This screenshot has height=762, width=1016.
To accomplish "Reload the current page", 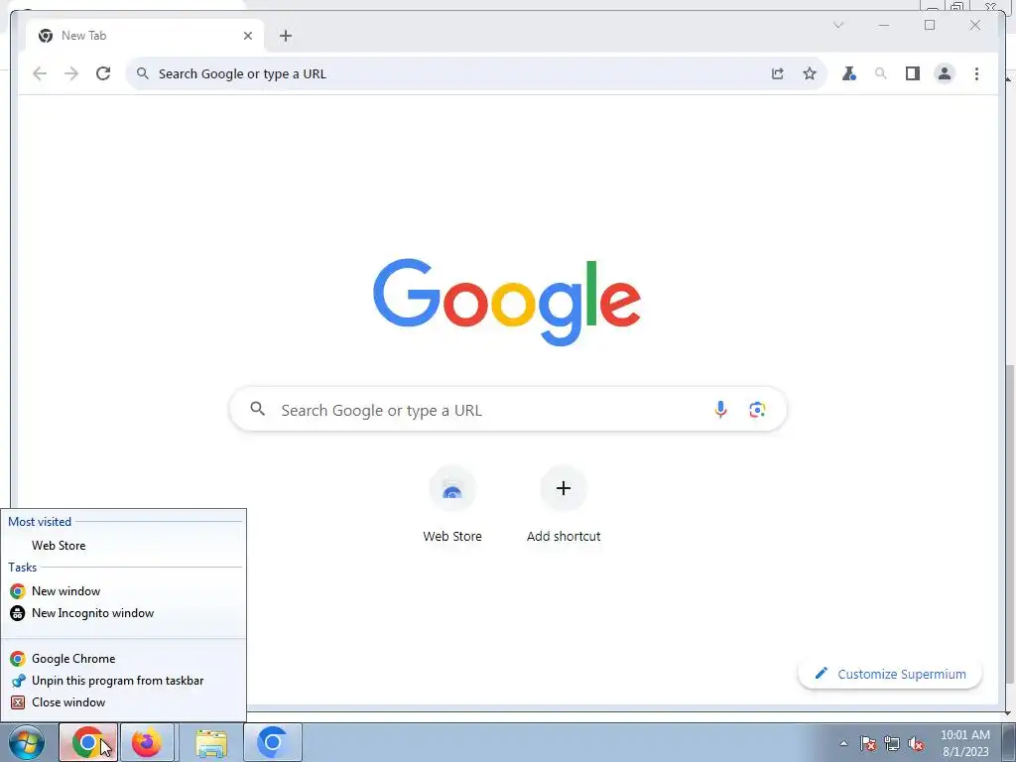I will tap(103, 73).
